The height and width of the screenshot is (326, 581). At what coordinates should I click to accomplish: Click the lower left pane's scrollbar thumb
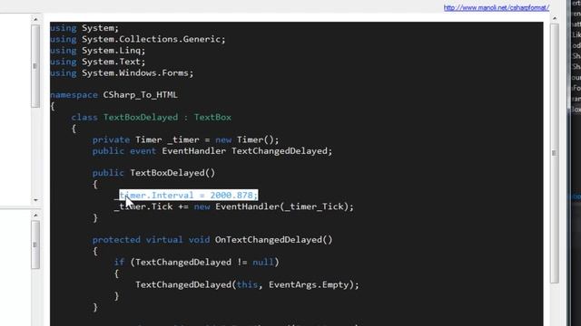point(35,244)
